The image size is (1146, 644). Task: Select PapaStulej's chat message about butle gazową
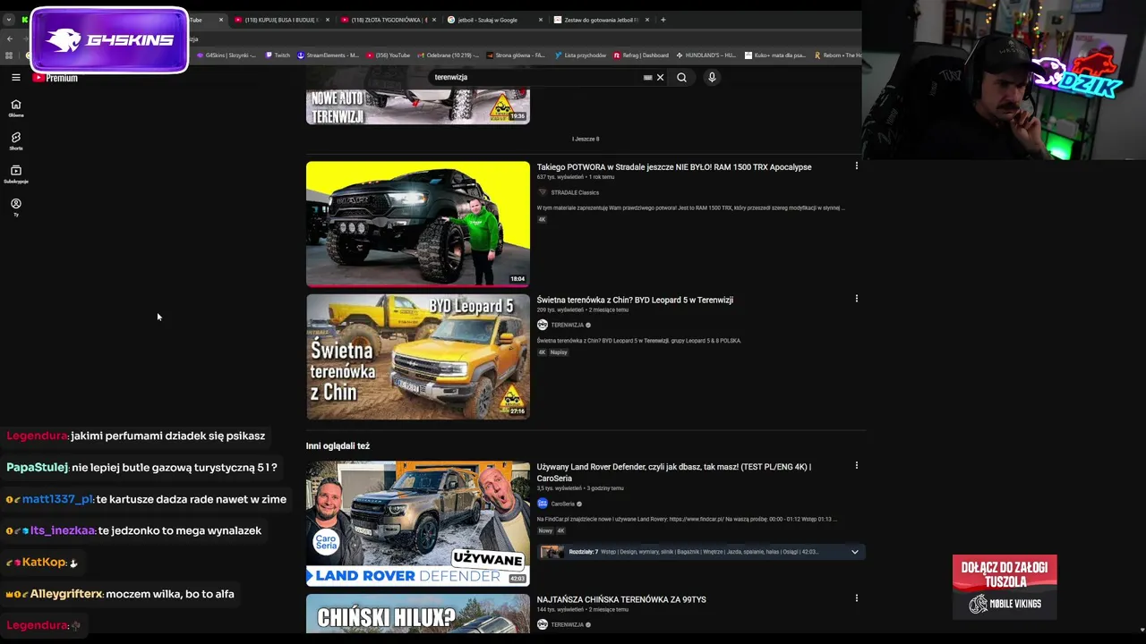click(142, 468)
